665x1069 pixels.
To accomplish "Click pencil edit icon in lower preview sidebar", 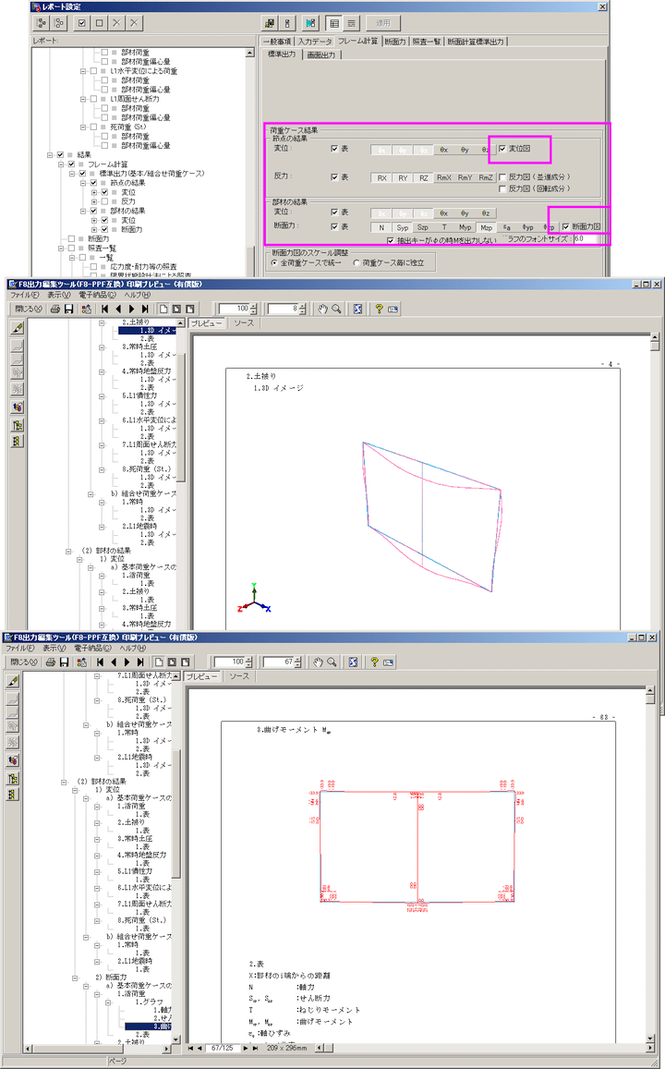I will tap(12, 681).
